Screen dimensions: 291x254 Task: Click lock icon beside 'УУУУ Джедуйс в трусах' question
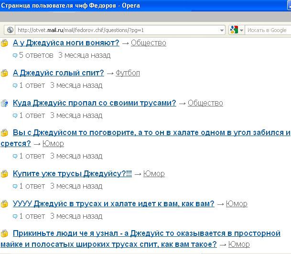pos(5,204)
